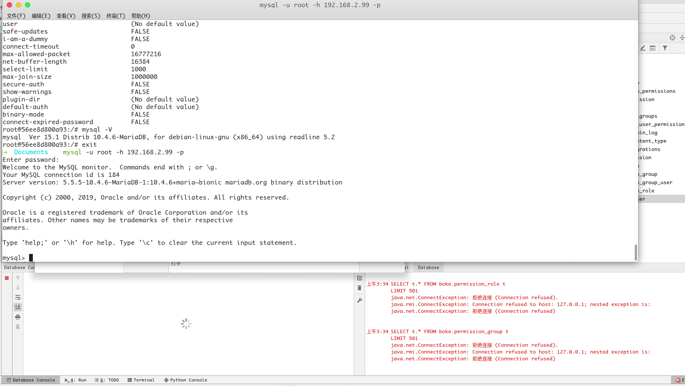Click the Database Console panel title
The image size is (685, 386).
click(19, 268)
